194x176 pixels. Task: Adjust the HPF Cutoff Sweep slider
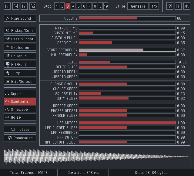[x=127, y=142]
